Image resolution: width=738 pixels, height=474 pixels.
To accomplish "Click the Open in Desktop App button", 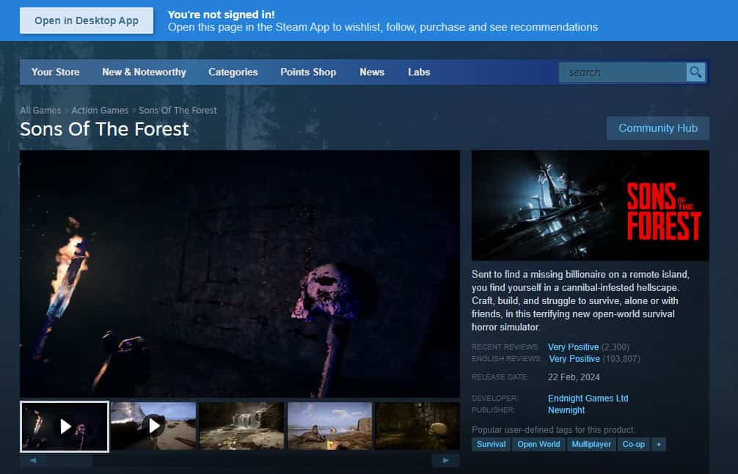I will tap(87, 21).
